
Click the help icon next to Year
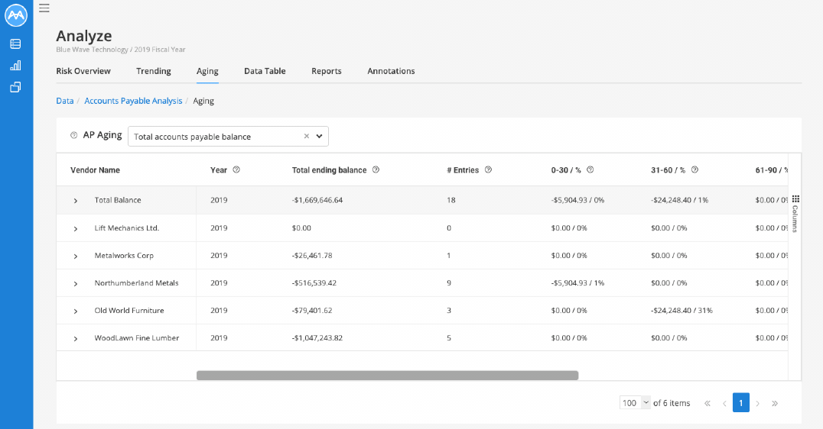tap(236, 169)
